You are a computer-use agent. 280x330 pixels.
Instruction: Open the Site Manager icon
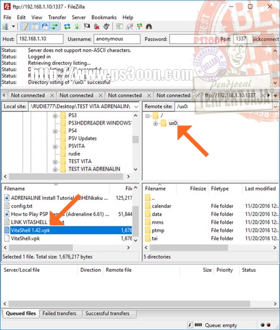point(5,27)
